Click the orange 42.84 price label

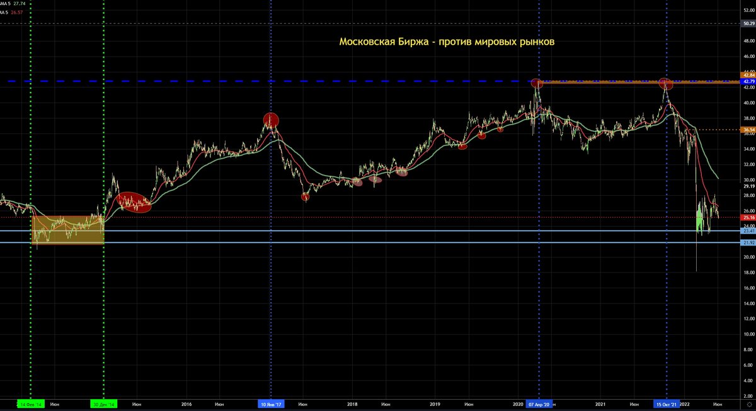[x=748, y=75]
